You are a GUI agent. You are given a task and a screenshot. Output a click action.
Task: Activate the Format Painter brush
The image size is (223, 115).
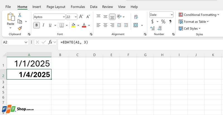tap(20, 28)
